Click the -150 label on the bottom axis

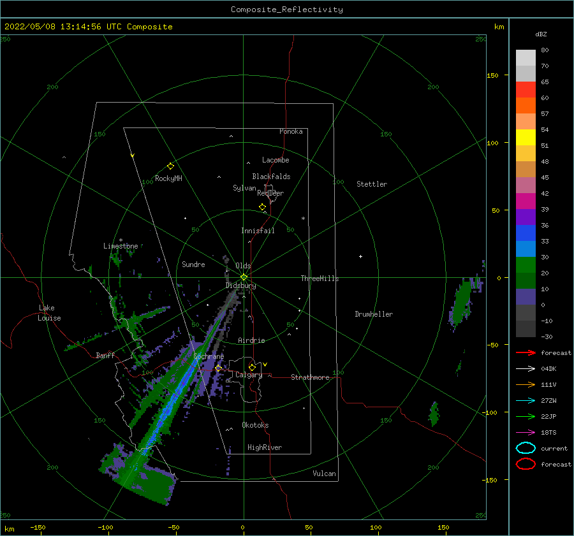[38, 527]
